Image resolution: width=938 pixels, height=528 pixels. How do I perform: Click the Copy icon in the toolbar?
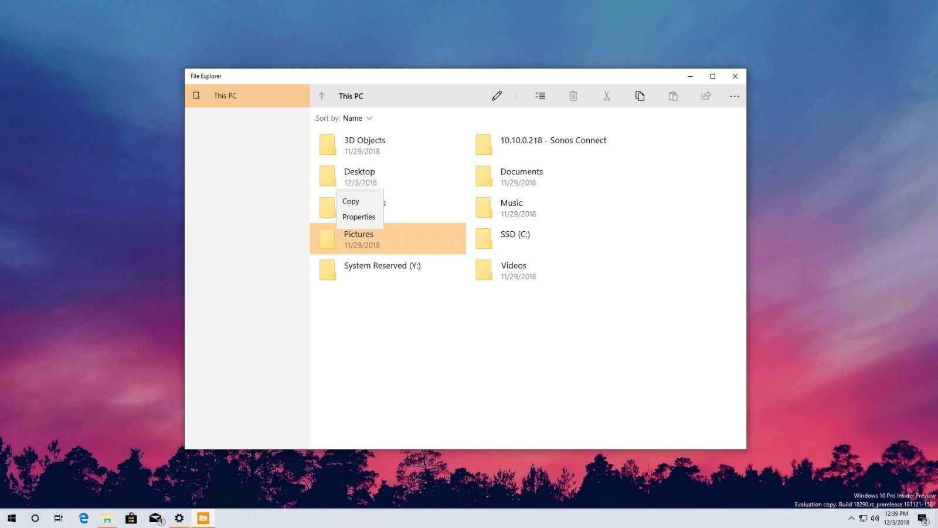pos(640,96)
